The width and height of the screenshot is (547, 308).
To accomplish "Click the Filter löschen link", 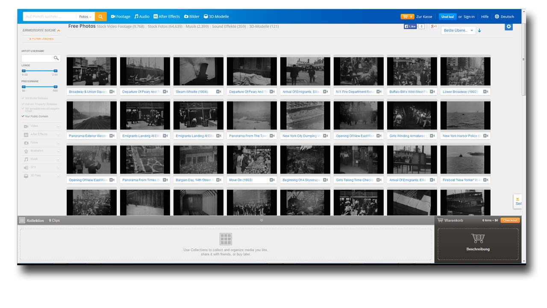I will click(x=41, y=39).
